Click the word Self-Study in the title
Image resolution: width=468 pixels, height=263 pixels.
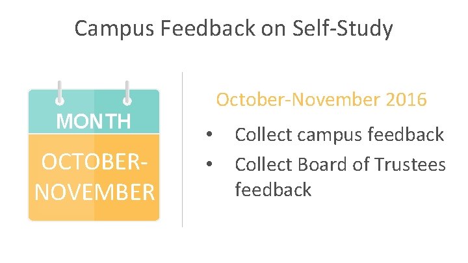coord(343,29)
